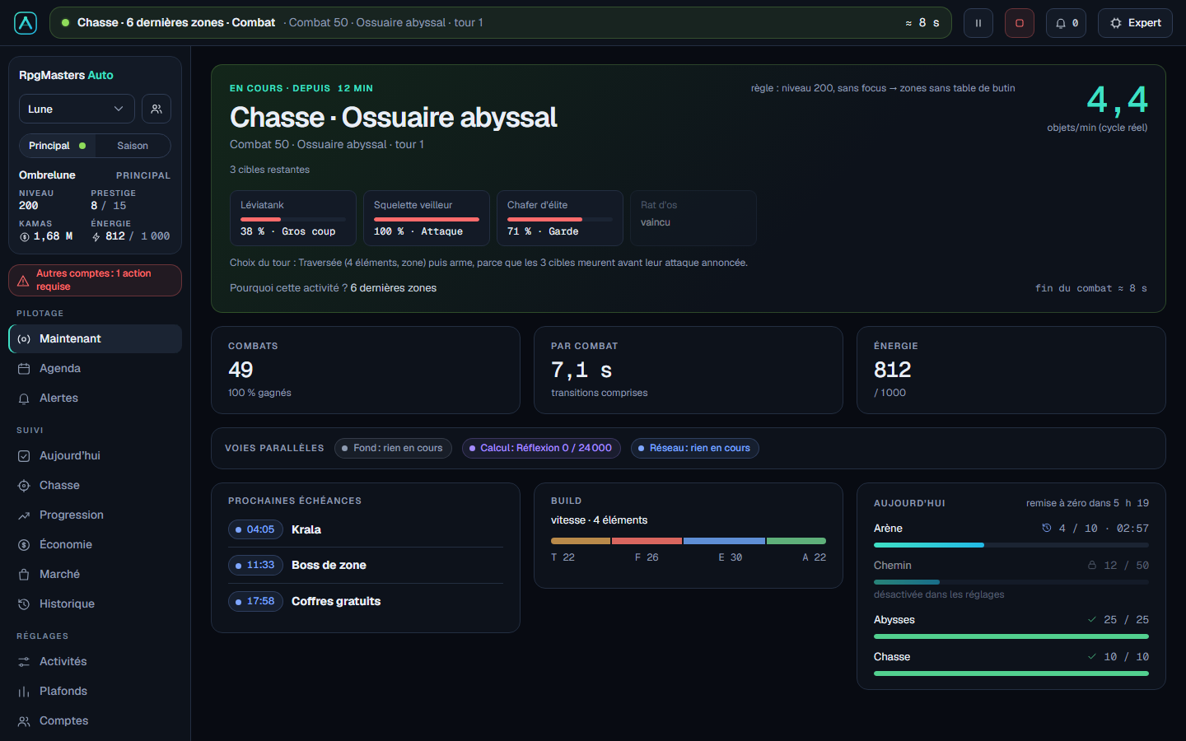Viewport: 1186px width, 741px height.
Task: Select the Léviatank target card
Action: (293, 218)
